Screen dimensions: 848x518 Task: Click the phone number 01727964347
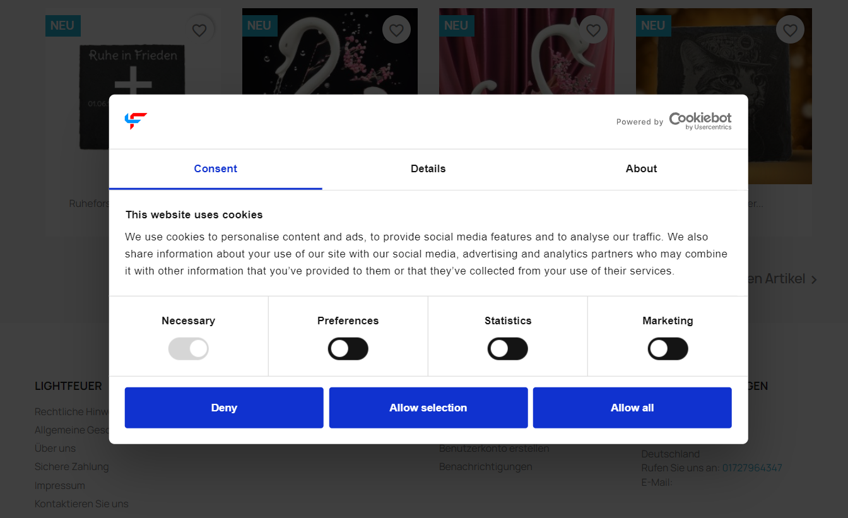tap(752, 468)
